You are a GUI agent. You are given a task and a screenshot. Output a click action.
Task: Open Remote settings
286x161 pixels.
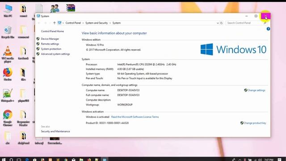tap(50, 44)
